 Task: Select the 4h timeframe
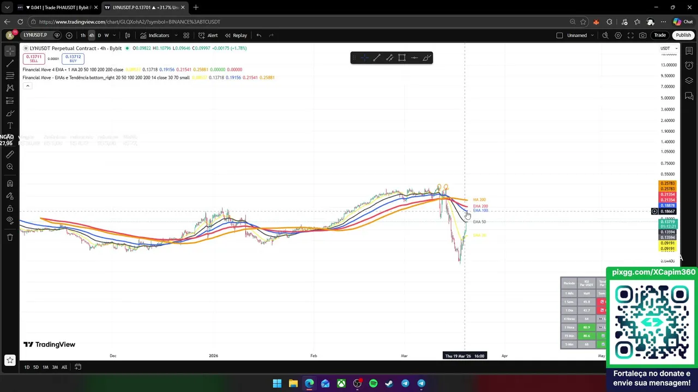click(91, 35)
